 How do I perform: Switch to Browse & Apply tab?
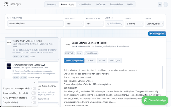tap(67, 5)
